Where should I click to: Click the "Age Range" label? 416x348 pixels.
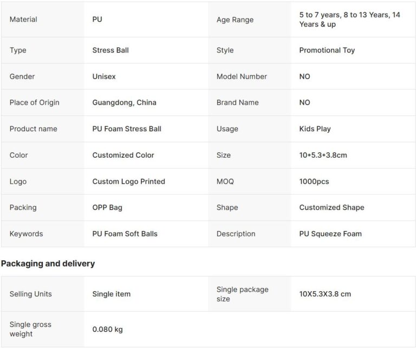pyautogui.click(x=235, y=20)
